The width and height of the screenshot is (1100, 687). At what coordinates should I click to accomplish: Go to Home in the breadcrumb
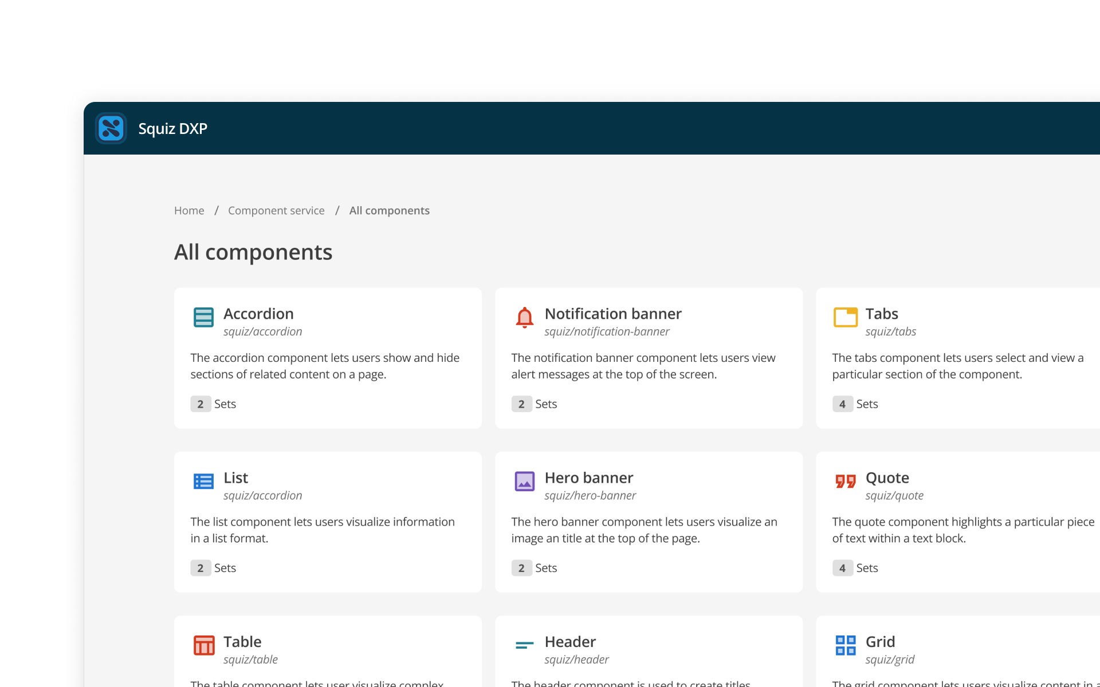(x=189, y=211)
